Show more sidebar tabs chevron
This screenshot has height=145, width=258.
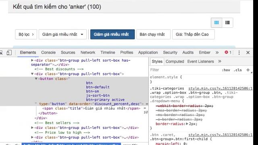tap(220, 62)
